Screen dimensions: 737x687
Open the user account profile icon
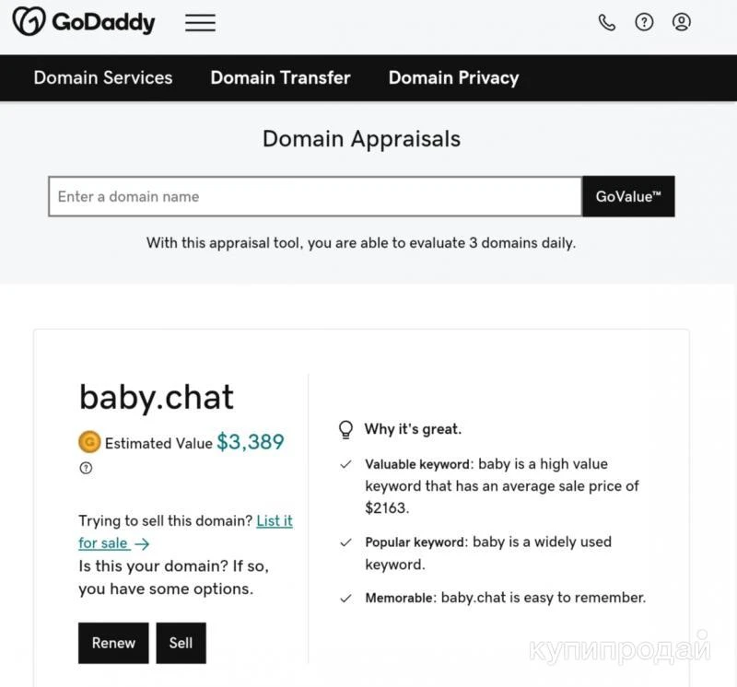tap(681, 22)
